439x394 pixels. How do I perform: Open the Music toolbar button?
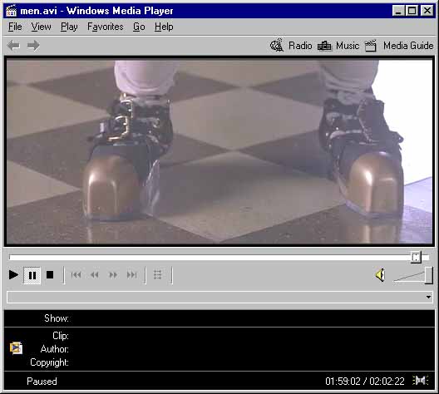(x=338, y=46)
